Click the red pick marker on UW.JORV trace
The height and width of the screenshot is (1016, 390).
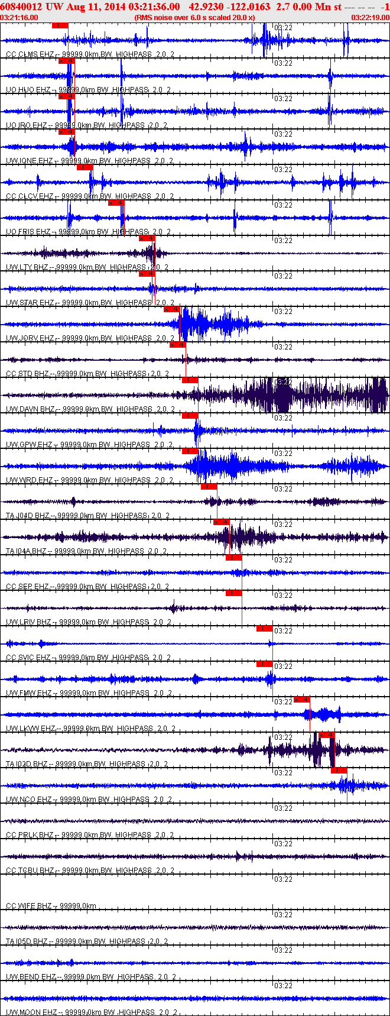171,309
